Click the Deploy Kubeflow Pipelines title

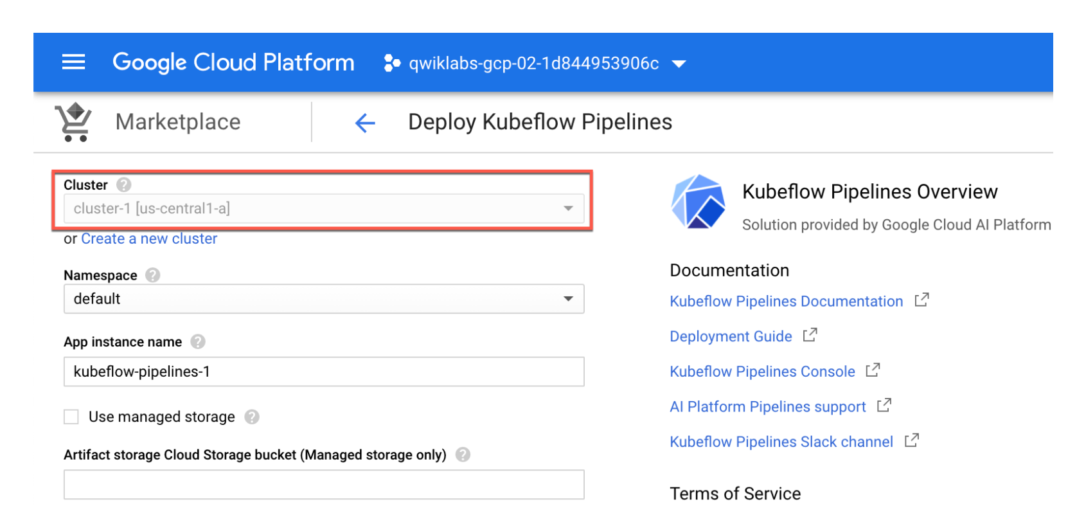click(x=540, y=122)
